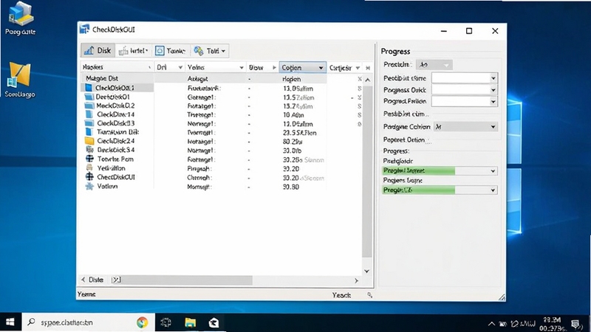This screenshot has height=332, width=591.
Task: Click the 10 Ahn value cell
Action: pyautogui.click(x=293, y=115)
